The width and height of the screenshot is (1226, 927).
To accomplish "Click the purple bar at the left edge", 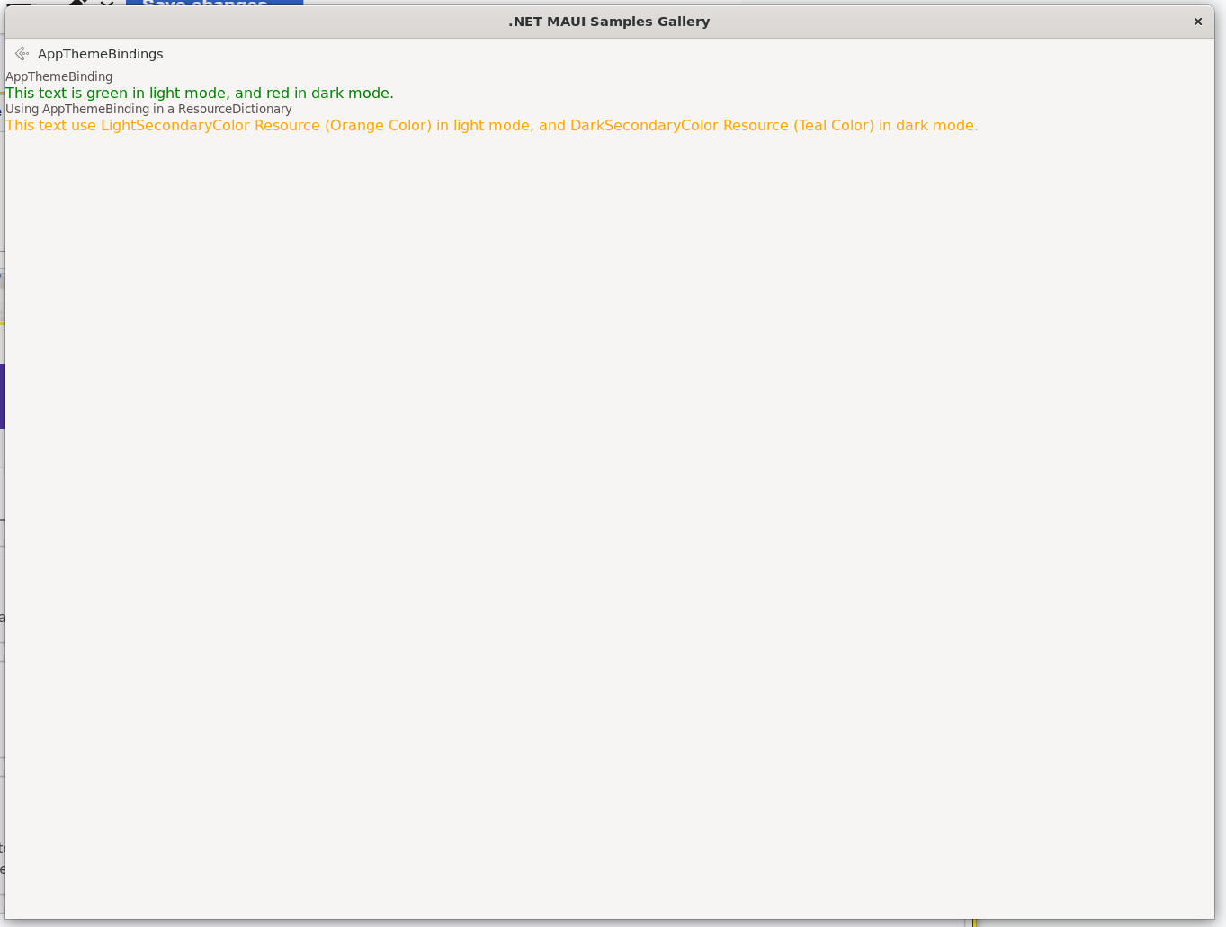I will pos(2,396).
